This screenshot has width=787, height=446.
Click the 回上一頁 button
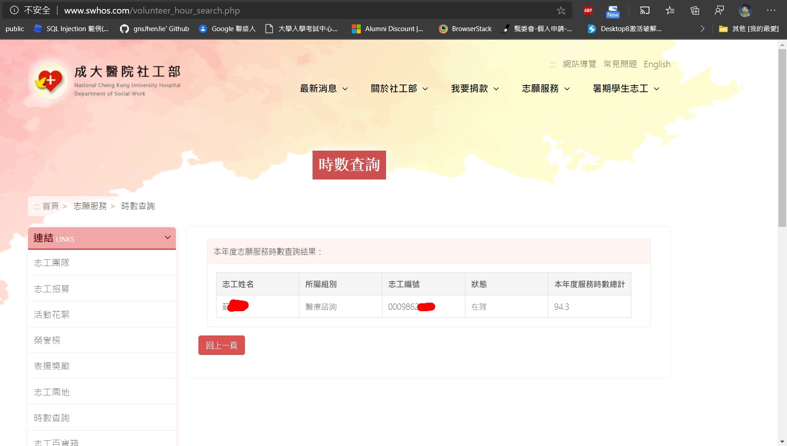221,345
